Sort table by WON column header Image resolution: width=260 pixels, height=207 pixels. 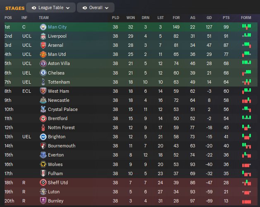131,18
